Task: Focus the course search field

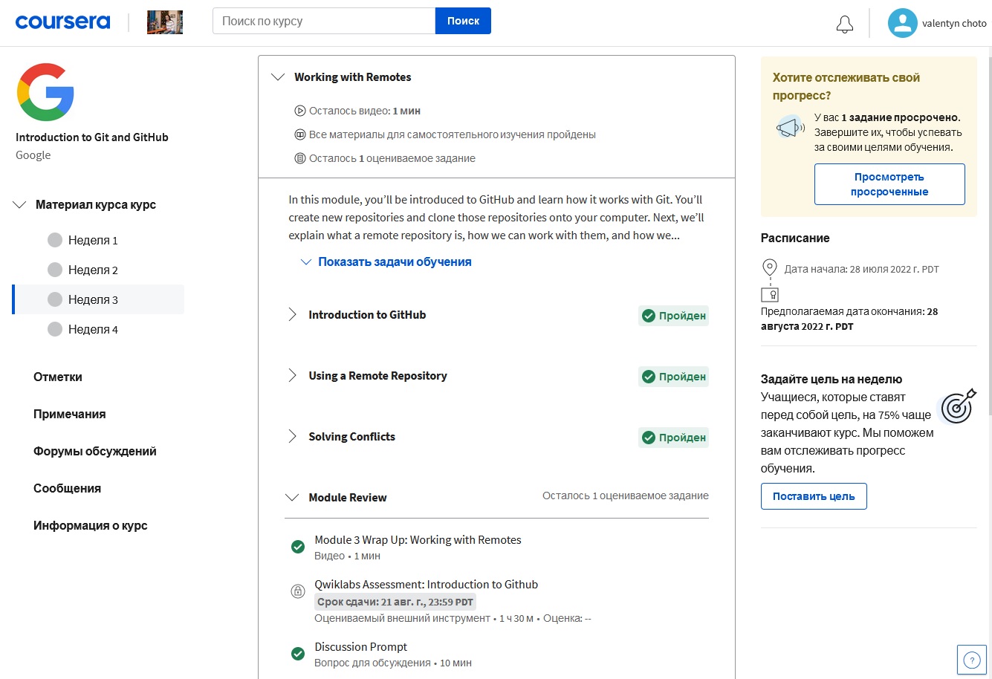Action: (x=324, y=21)
